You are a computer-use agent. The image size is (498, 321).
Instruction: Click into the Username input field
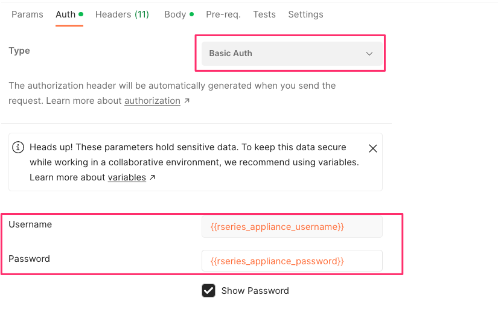point(292,227)
